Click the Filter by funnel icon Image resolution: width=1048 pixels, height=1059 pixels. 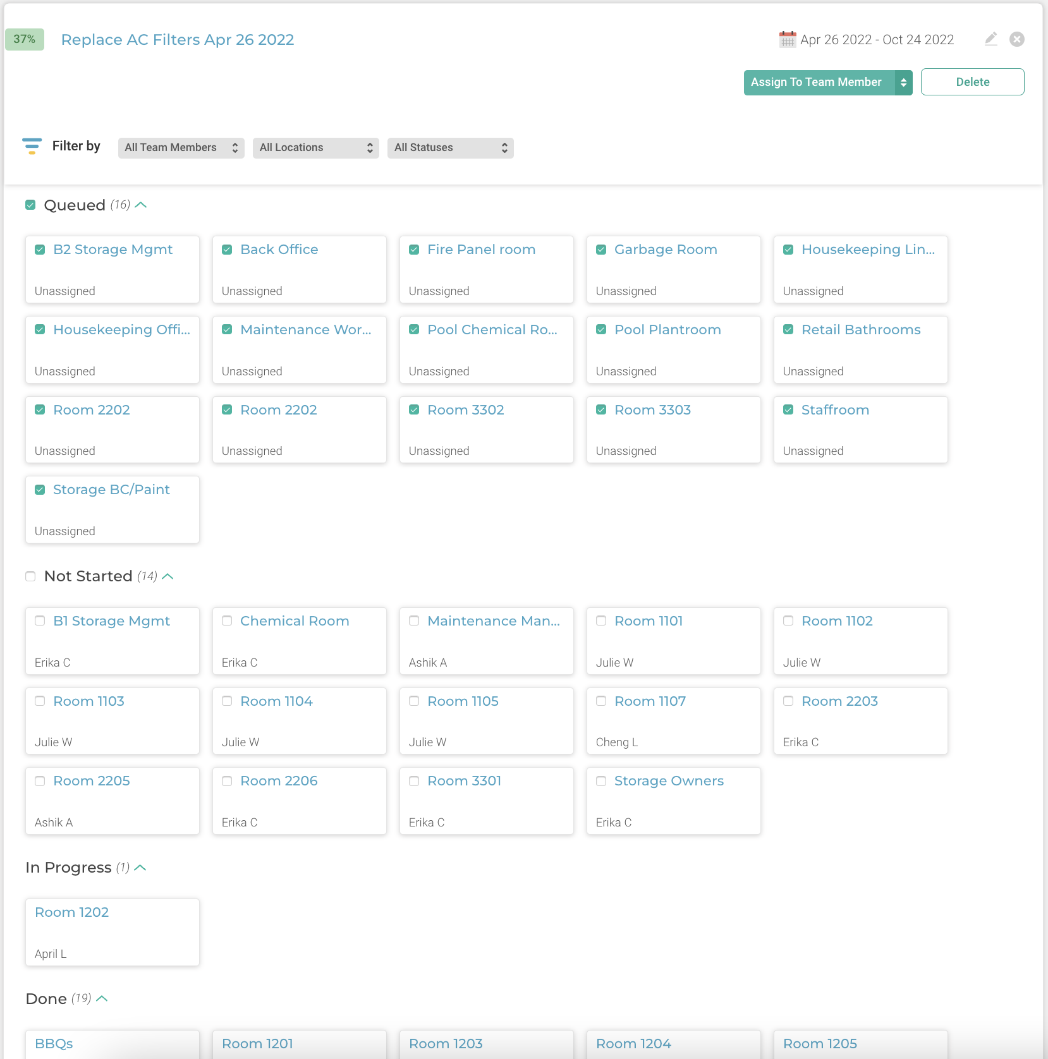pos(32,146)
